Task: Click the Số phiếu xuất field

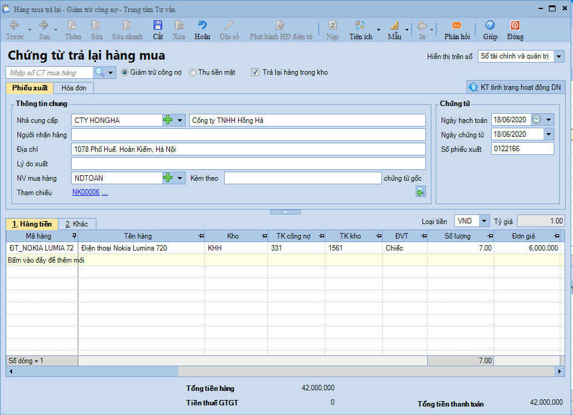Action: [x=522, y=148]
